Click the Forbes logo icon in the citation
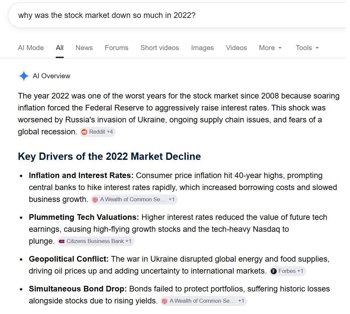This screenshot has width=350, height=314. pos(273,271)
